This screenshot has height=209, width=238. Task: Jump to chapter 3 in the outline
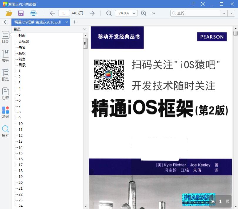[x=19, y=83]
